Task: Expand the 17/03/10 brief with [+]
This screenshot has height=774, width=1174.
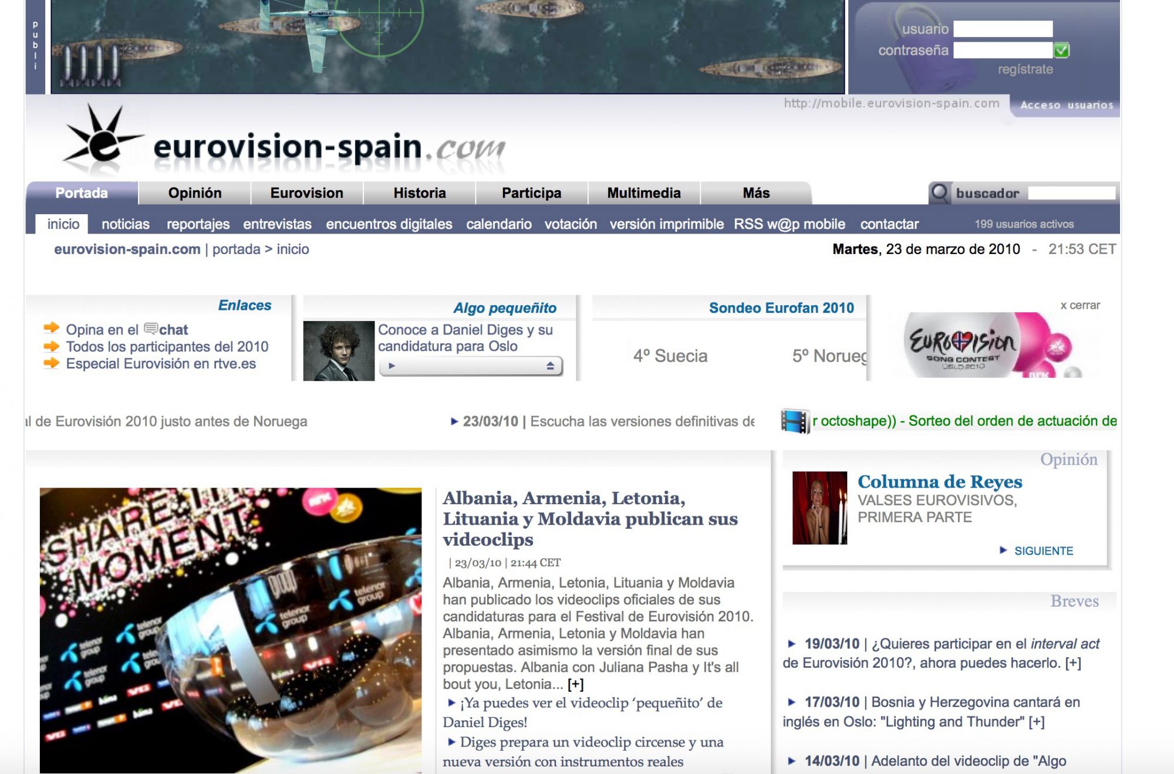Action: tap(1037, 722)
